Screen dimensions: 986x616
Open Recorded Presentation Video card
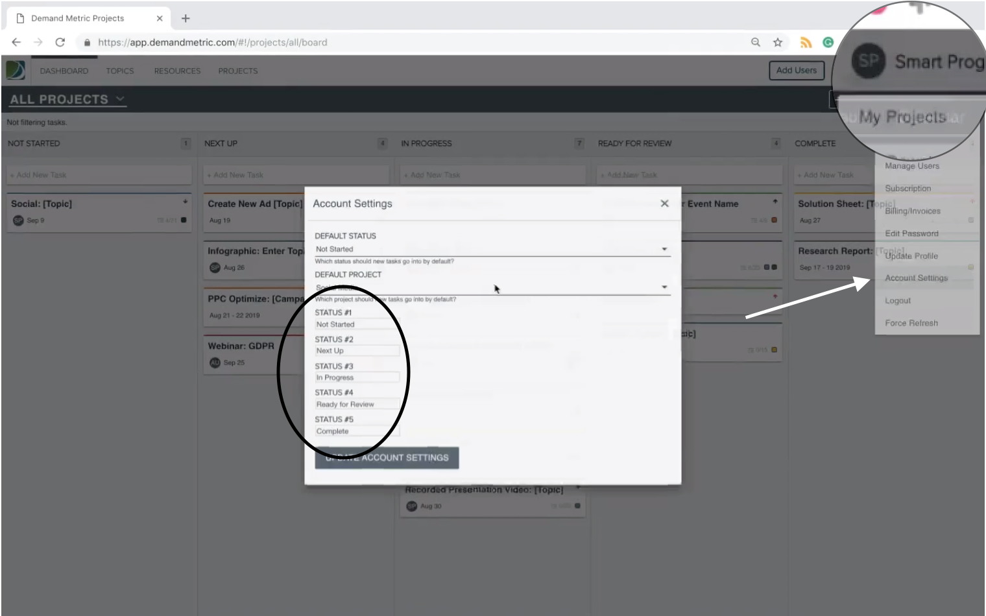[x=493, y=499]
